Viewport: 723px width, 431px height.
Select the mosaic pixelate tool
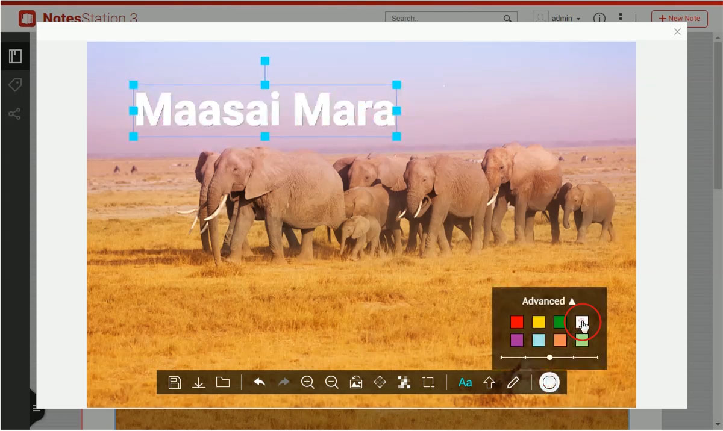click(x=404, y=382)
